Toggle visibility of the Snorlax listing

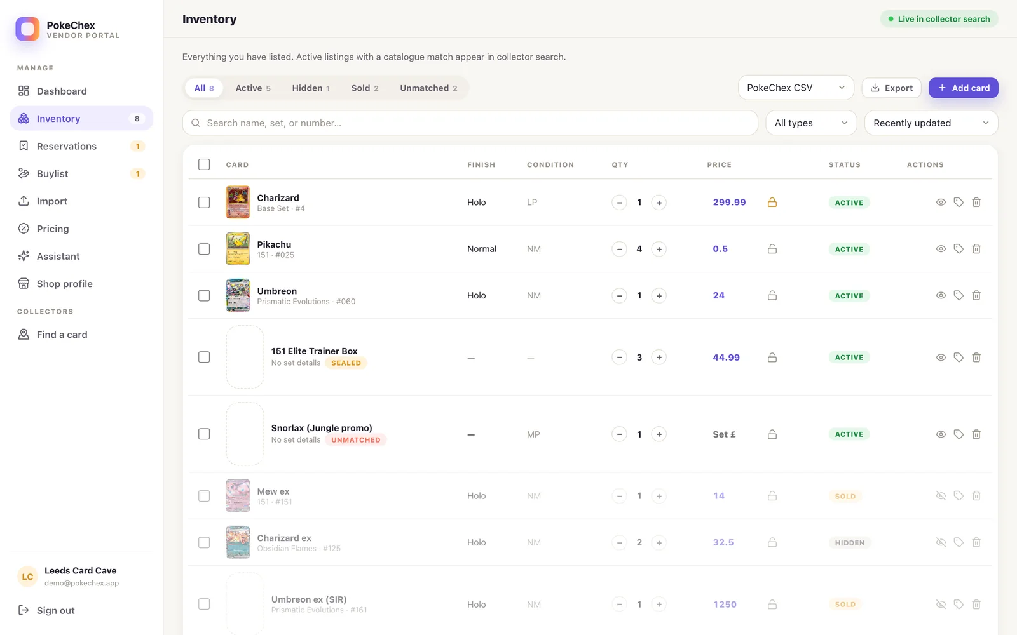941,434
